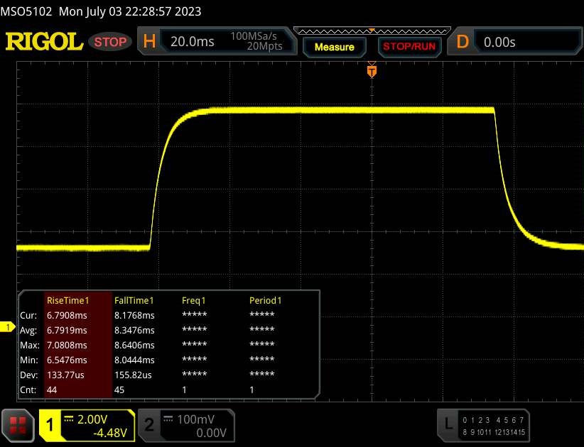The image size is (584, 447).
Task: Click the waveform memory position bar
Action: tap(371, 31)
